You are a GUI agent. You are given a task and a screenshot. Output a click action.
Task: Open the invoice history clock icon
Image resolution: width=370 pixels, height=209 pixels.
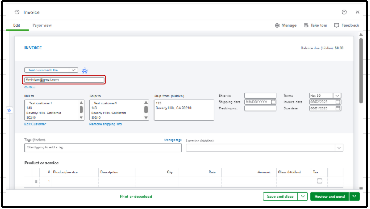tap(17, 12)
